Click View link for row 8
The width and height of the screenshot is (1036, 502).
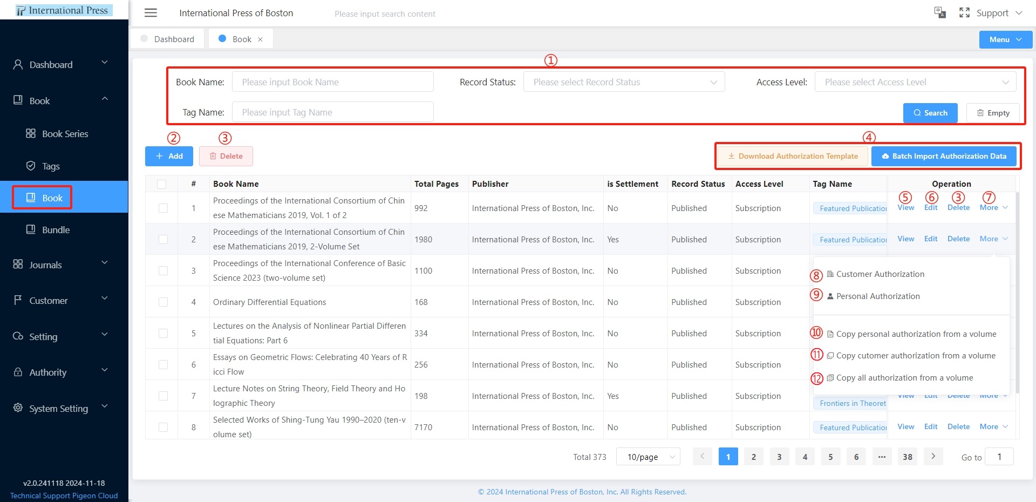click(x=905, y=426)
